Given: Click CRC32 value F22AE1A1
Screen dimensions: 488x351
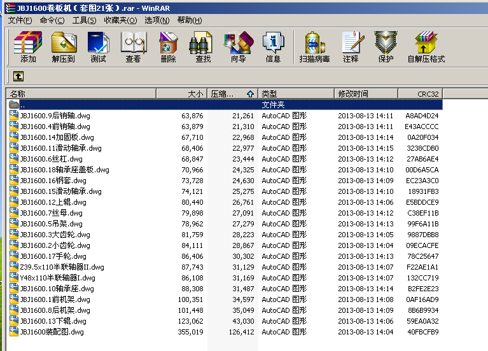Looking at the screenshot, I should (x=422, y=267).
